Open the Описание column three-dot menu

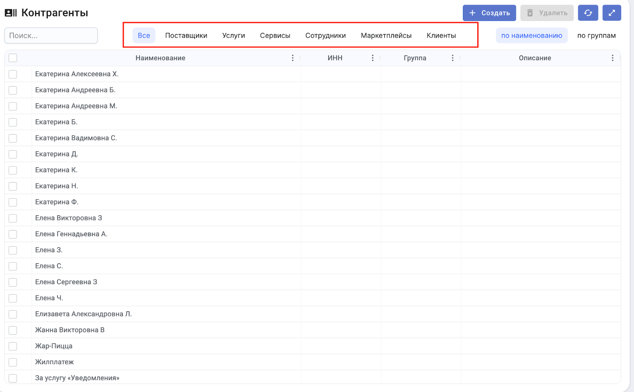[612, 58]
